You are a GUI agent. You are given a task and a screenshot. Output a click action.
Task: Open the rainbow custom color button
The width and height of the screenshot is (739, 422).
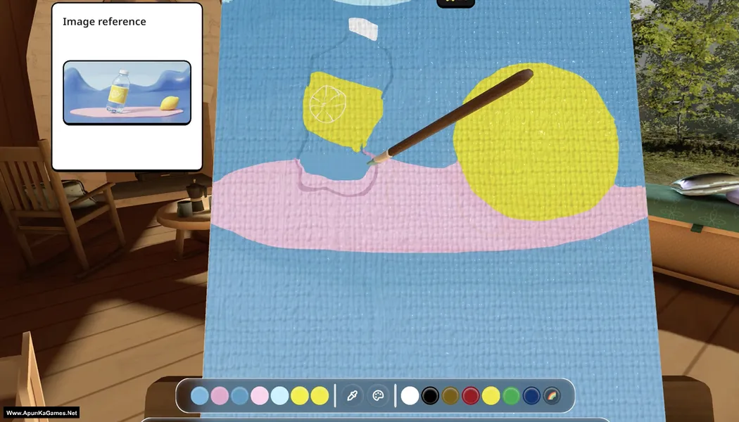point(552,395)
